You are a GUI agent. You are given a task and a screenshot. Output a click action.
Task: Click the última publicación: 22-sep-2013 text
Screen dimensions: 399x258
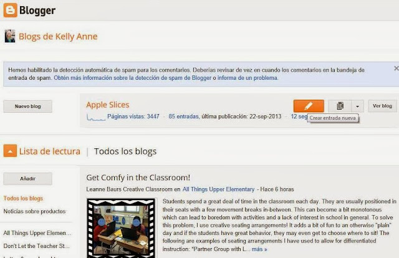point(241,117)
